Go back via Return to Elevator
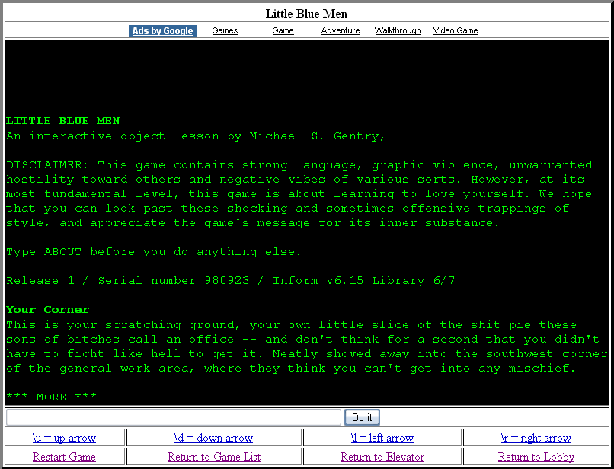Viewport: 614px width, 469px height. point(382,457)
